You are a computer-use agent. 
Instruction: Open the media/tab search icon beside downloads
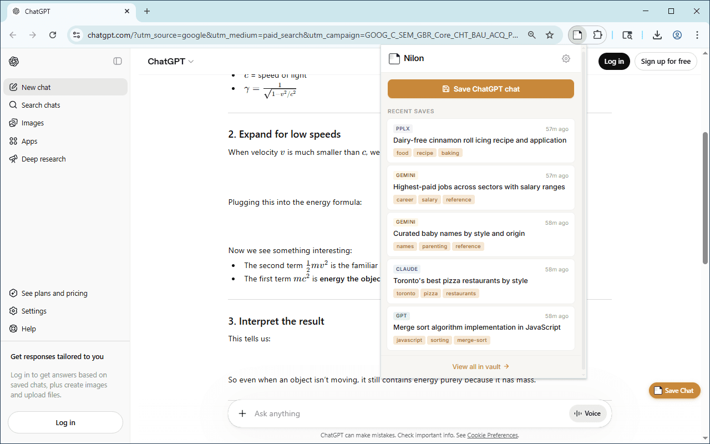627,35
